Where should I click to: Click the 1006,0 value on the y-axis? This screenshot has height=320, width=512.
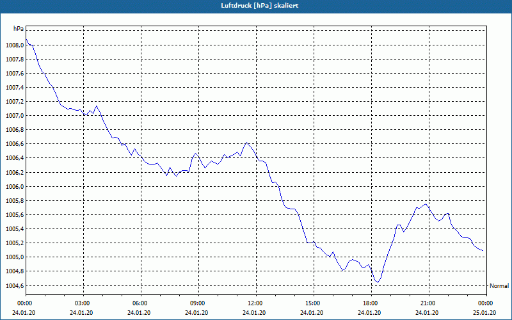coord(15,187)
